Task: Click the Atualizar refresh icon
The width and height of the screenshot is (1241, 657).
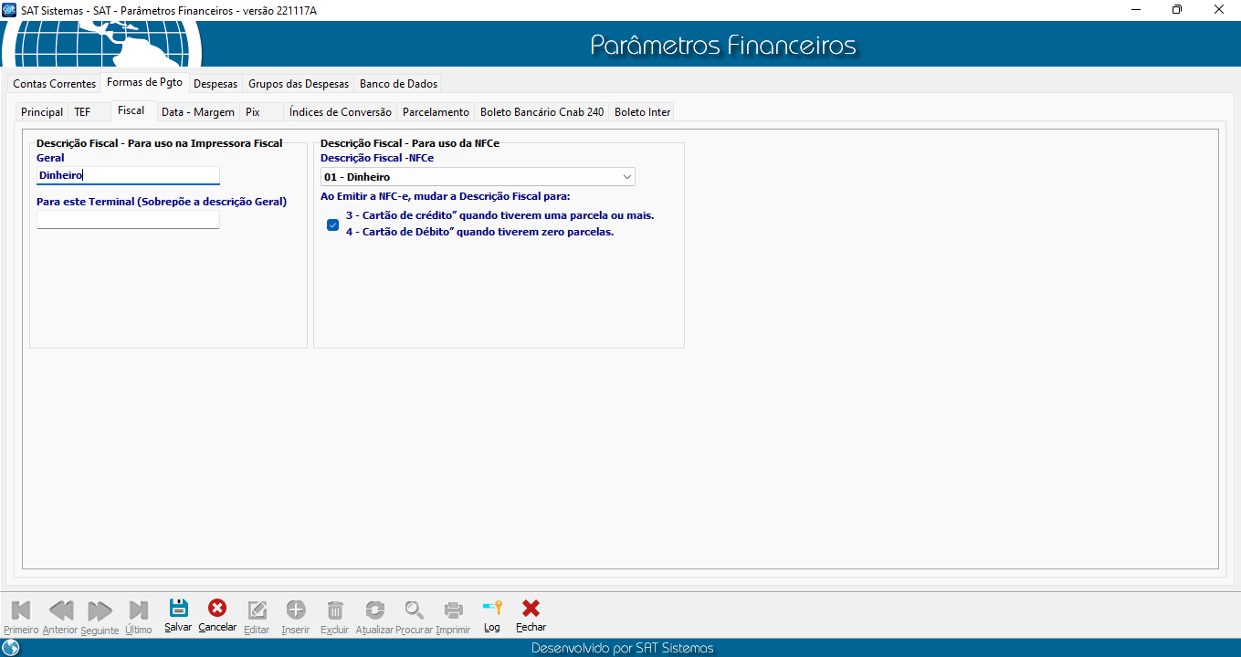Action: 374,610
